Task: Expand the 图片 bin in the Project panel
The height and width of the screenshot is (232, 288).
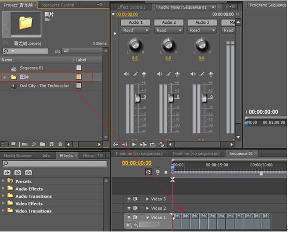Action: (5, 77)
